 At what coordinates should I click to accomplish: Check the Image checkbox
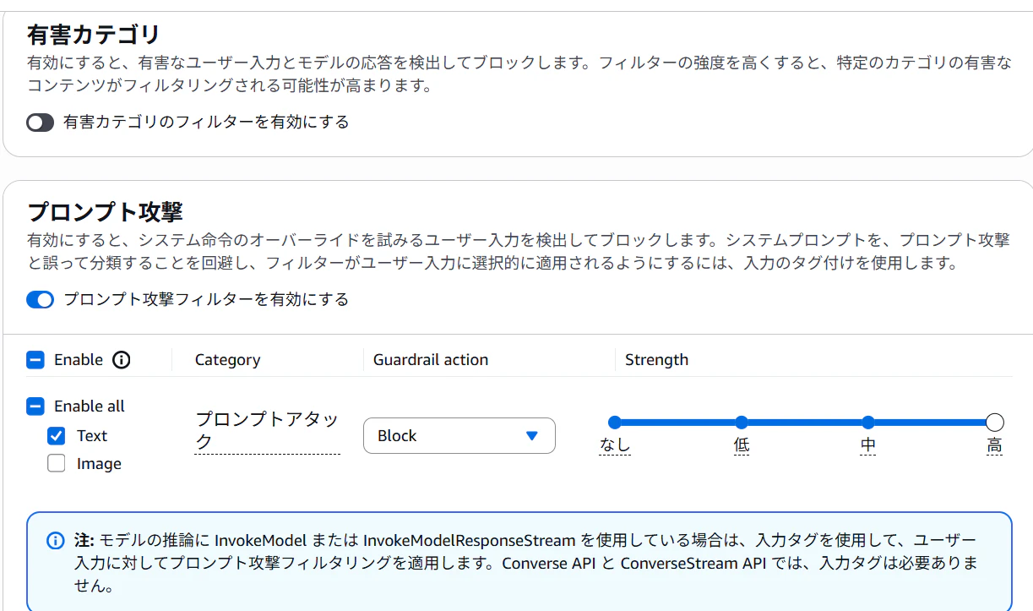tap(57, 463)
